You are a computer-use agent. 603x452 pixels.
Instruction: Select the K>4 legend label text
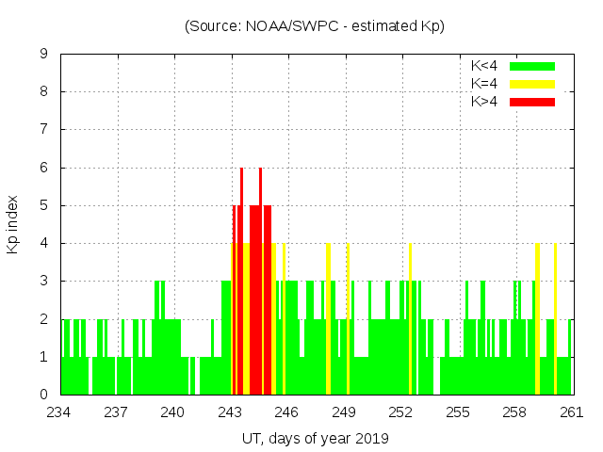tap(485, 101)
